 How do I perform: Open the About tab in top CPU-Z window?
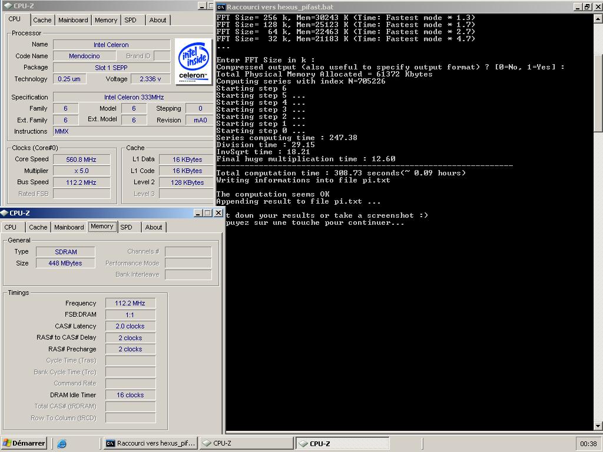(158, 20)
